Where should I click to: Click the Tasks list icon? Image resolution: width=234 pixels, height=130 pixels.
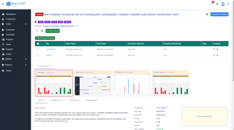point(3,44)
